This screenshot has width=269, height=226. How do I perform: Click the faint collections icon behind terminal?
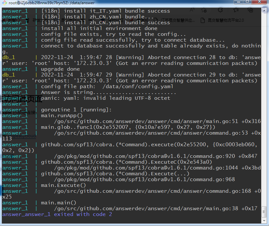(250, 10)
